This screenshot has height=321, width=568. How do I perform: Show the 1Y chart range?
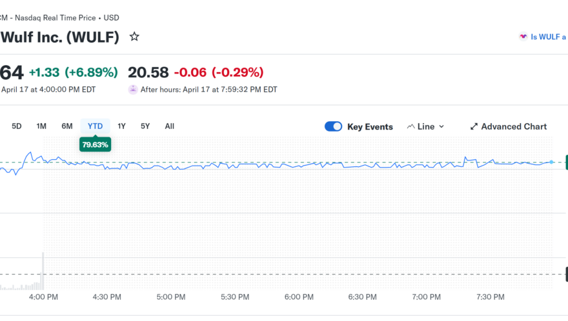tap(122, 126)
